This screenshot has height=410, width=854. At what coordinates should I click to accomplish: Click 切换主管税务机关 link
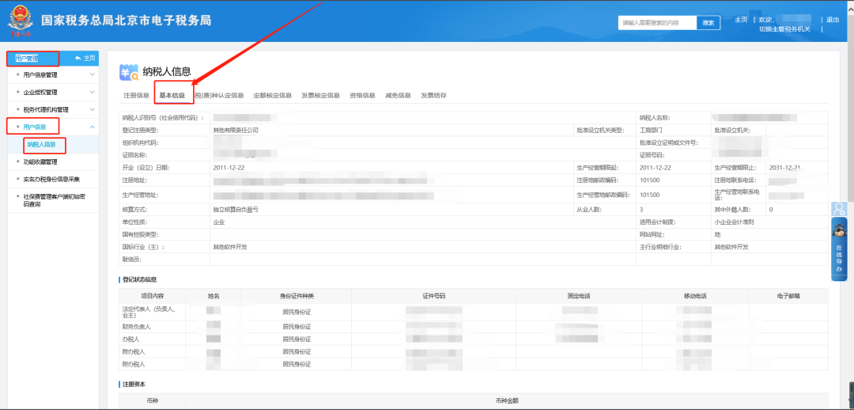point(785,29)
